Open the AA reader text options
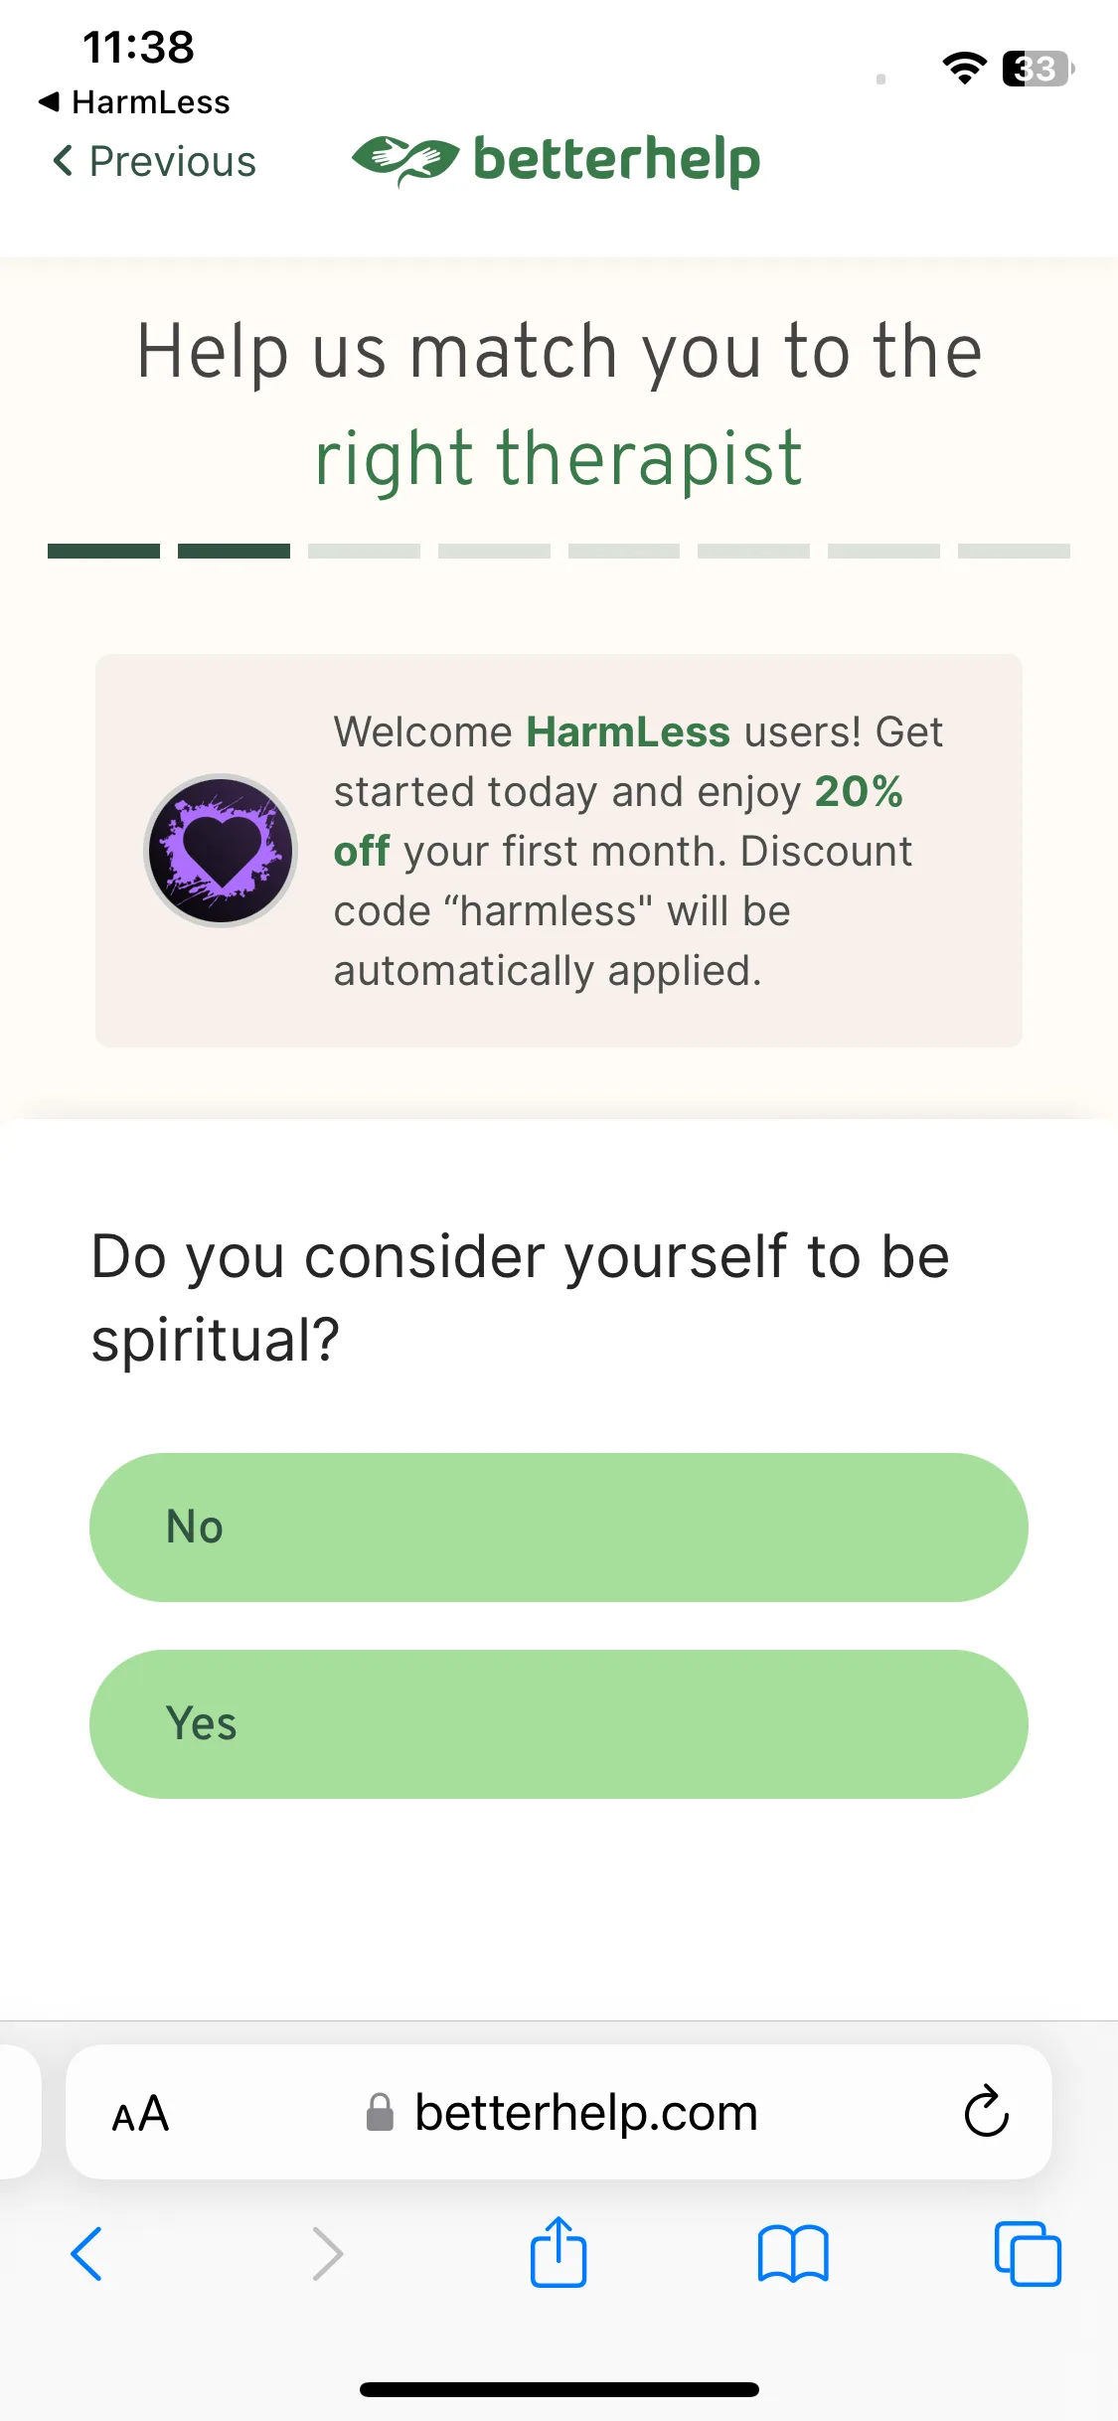Image resolution: width=1118 pixels, height=2421 pixels. pyautogui.click(x=140, y=2113)
